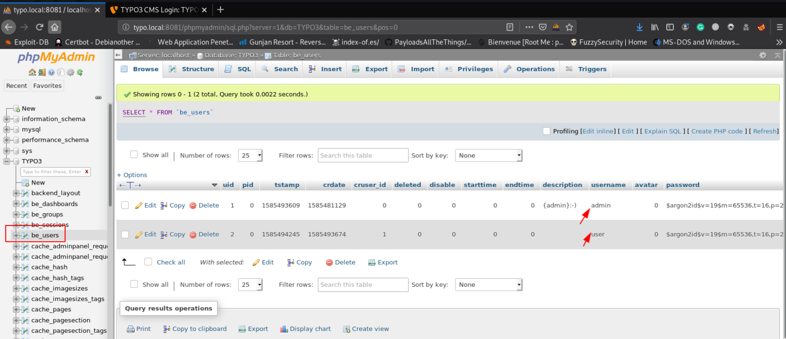Copy query results to clipboard

point(195,329)
